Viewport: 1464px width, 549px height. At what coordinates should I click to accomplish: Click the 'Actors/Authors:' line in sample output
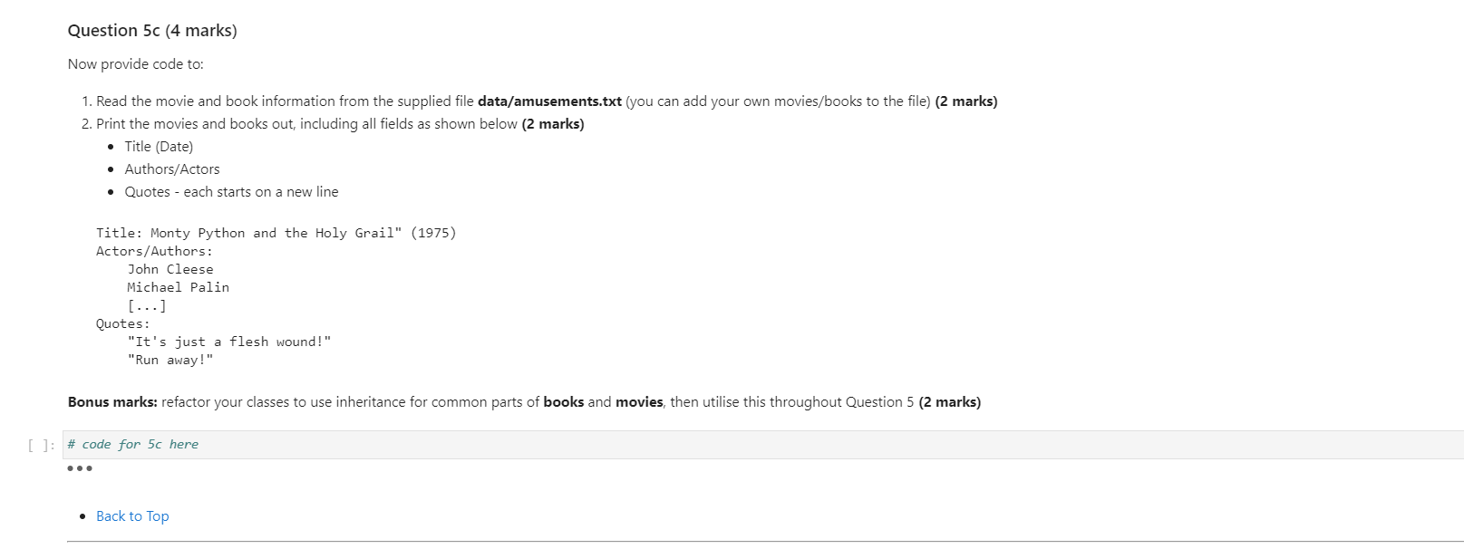click(155, 251)
